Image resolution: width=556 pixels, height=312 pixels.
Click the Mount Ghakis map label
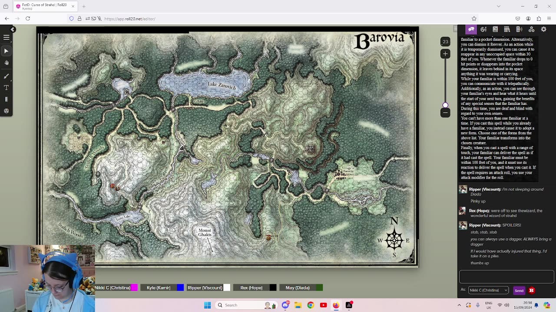[205, 233]
